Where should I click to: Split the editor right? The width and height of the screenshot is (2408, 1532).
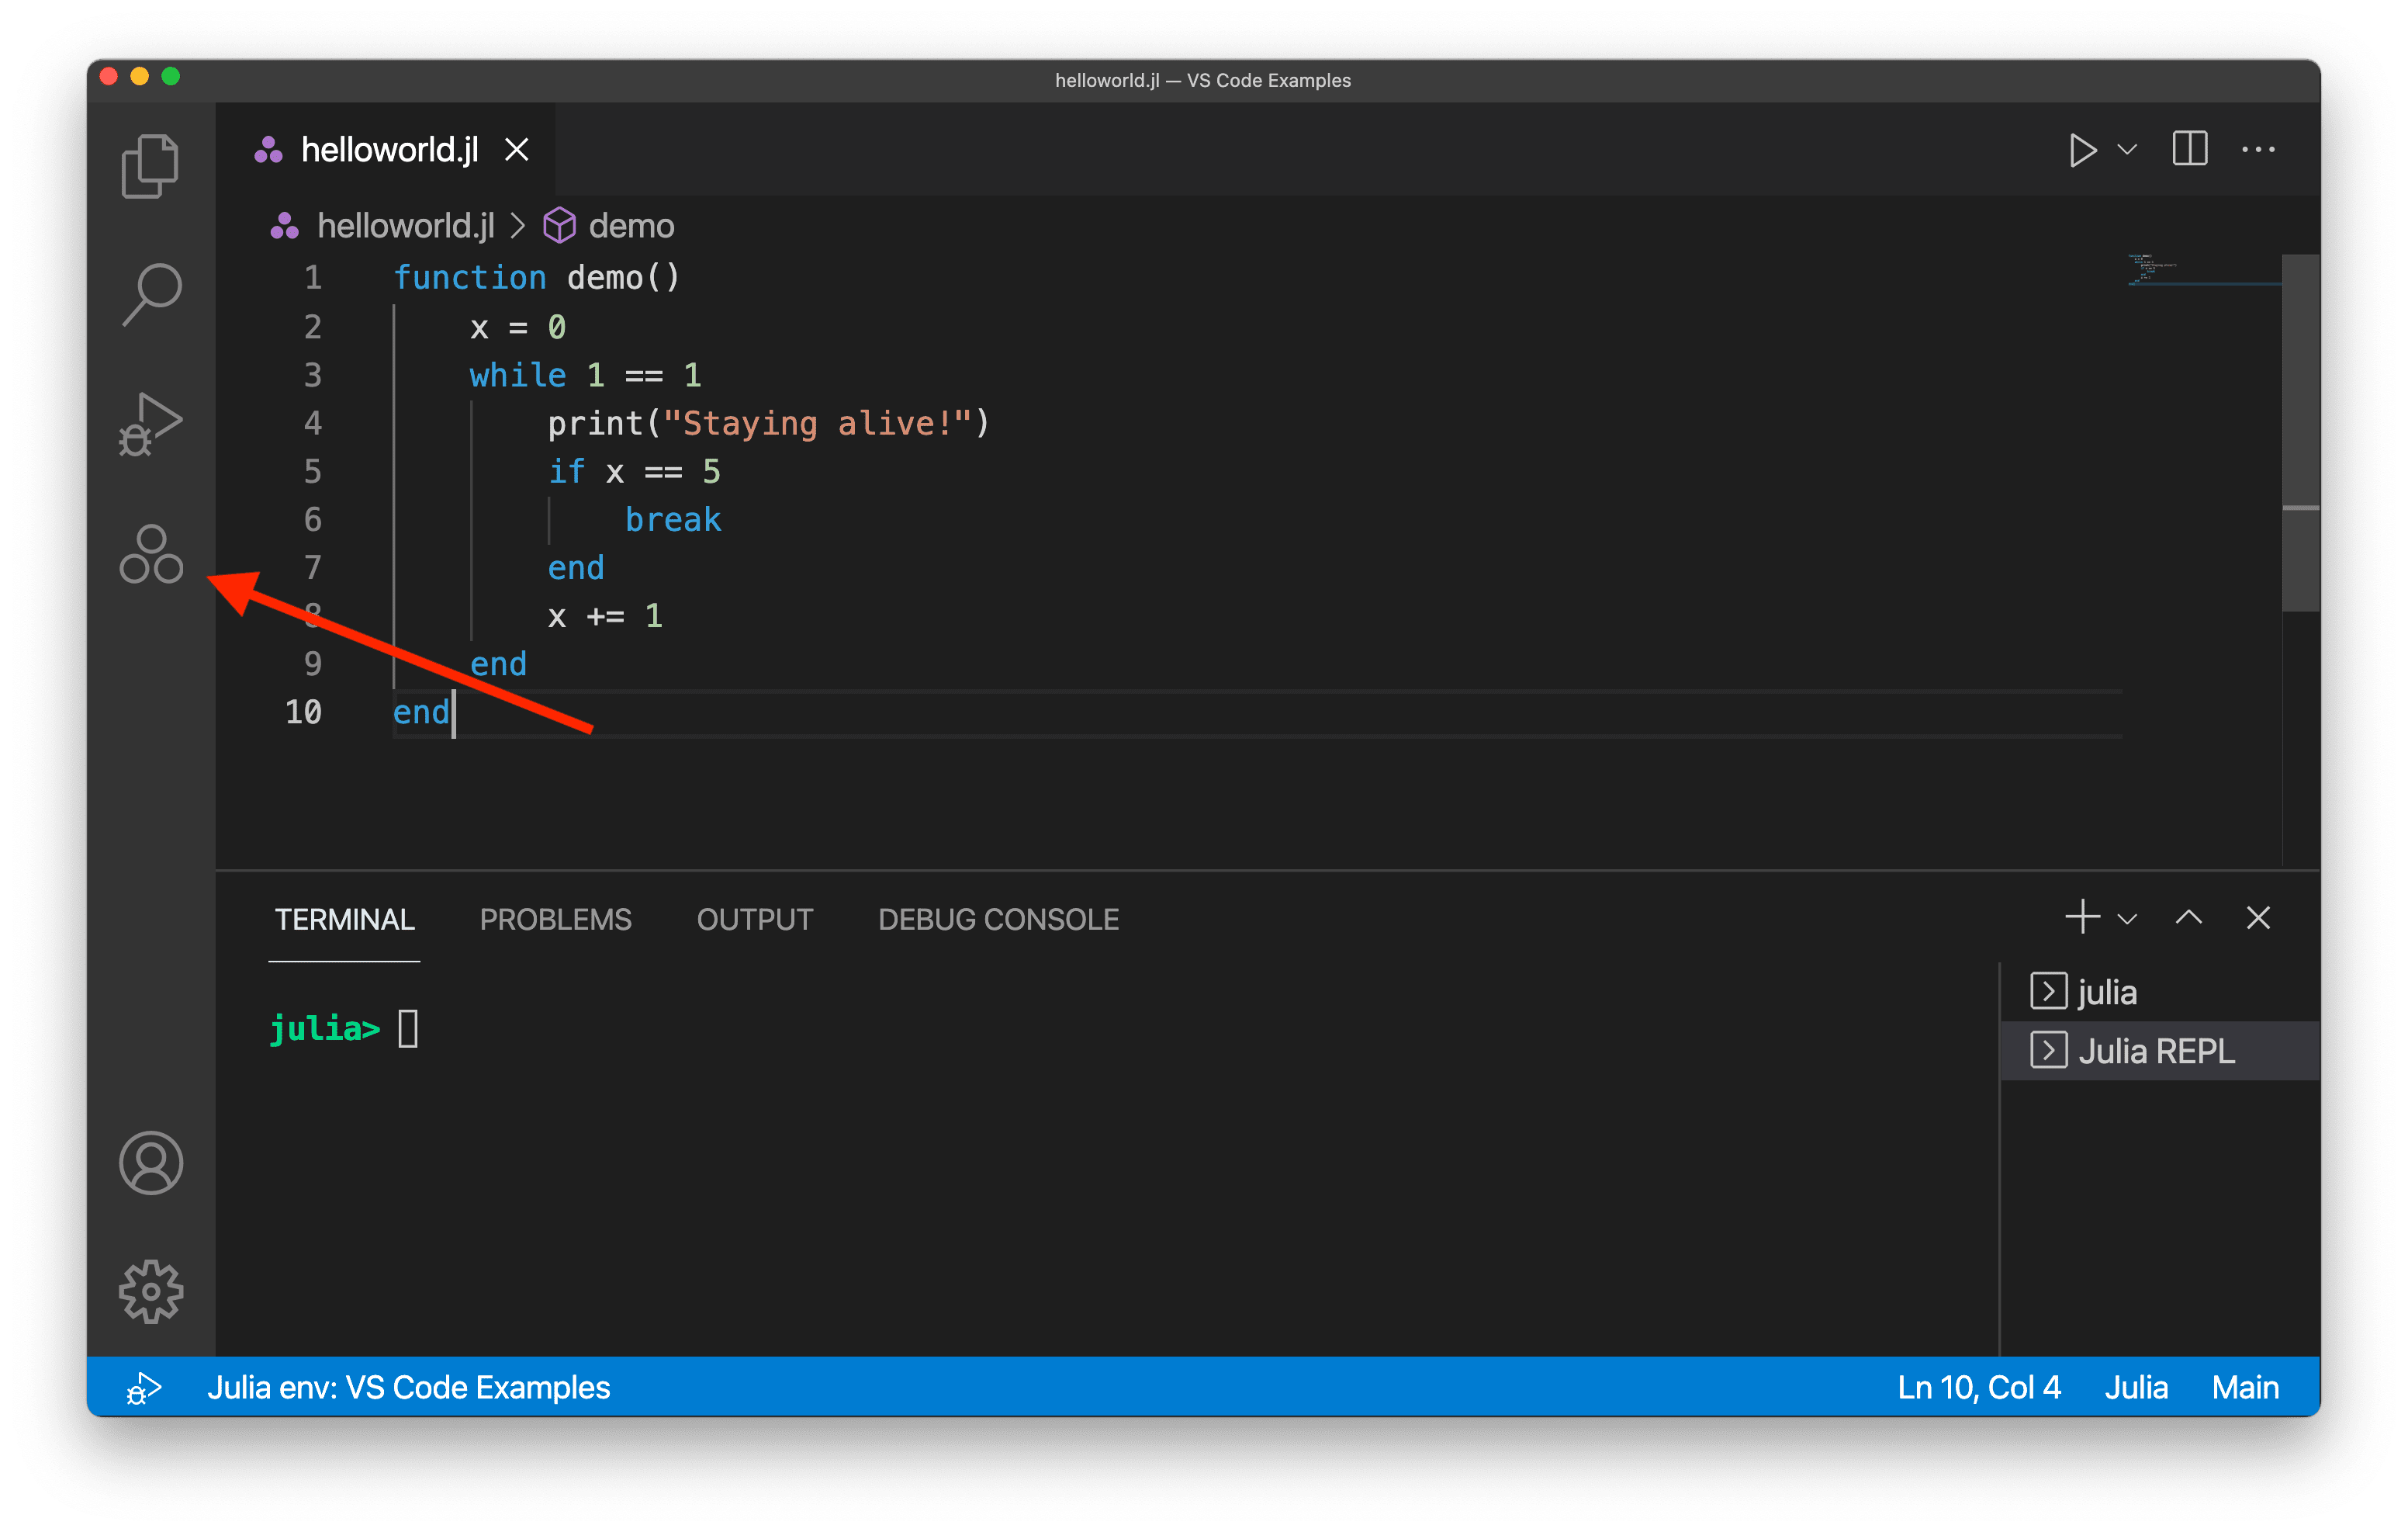(2189, 150)
